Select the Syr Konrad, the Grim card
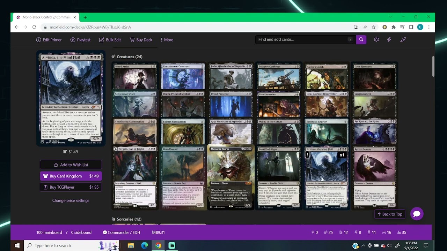Viewport: 447px width, 251px height. pos(374,132)
